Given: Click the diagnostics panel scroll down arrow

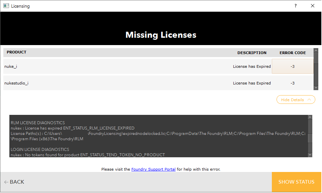Looking at the screenshot, I should (x=310, y=155).
